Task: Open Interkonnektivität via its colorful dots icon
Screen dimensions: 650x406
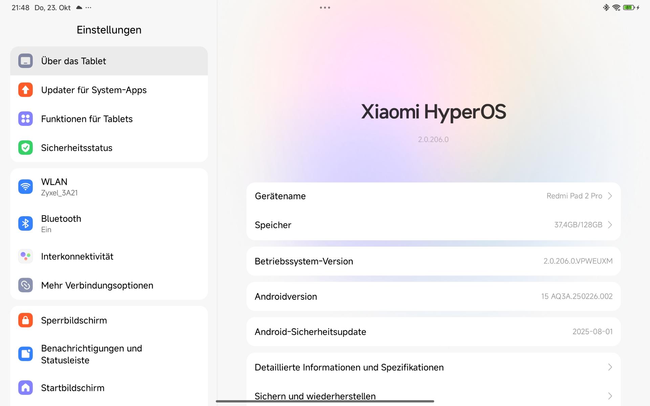Action: pyautogui.click(x=25, y=256)
